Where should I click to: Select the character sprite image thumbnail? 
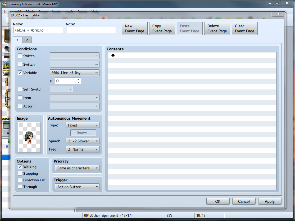click(29, 137)
